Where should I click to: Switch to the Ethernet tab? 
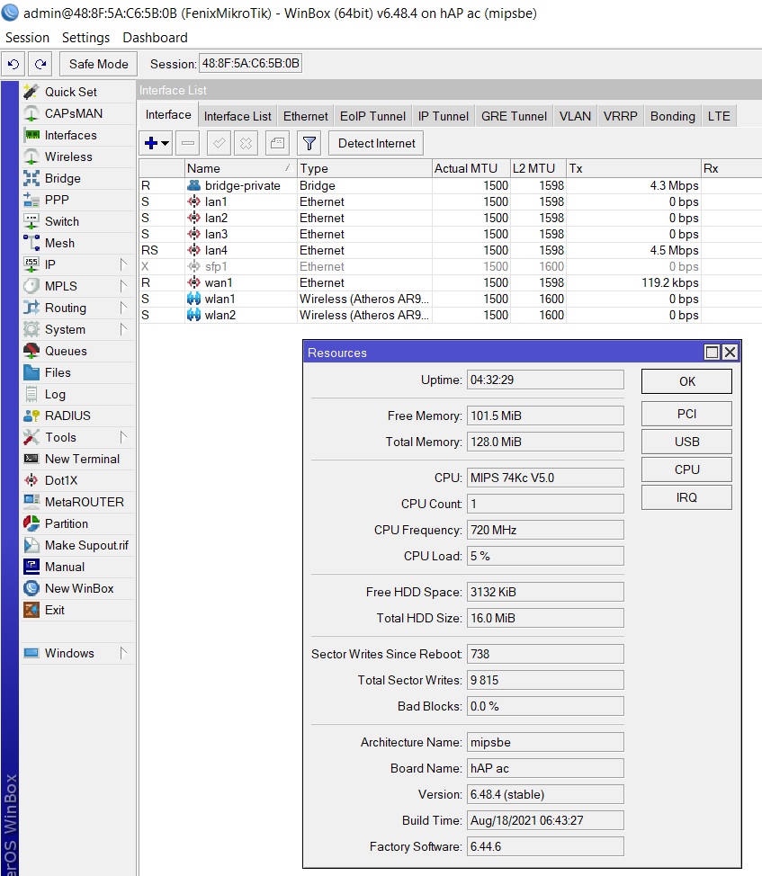(x=306, y=116)
